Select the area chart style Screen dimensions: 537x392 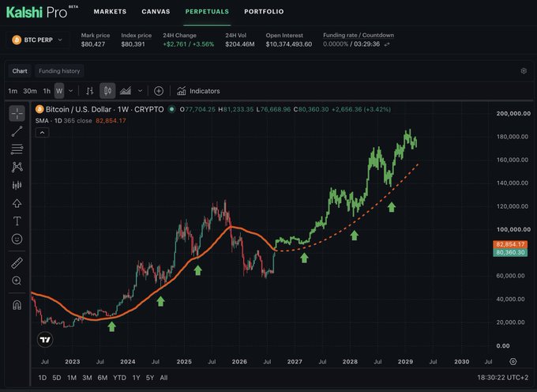click(x=126, y=91)
